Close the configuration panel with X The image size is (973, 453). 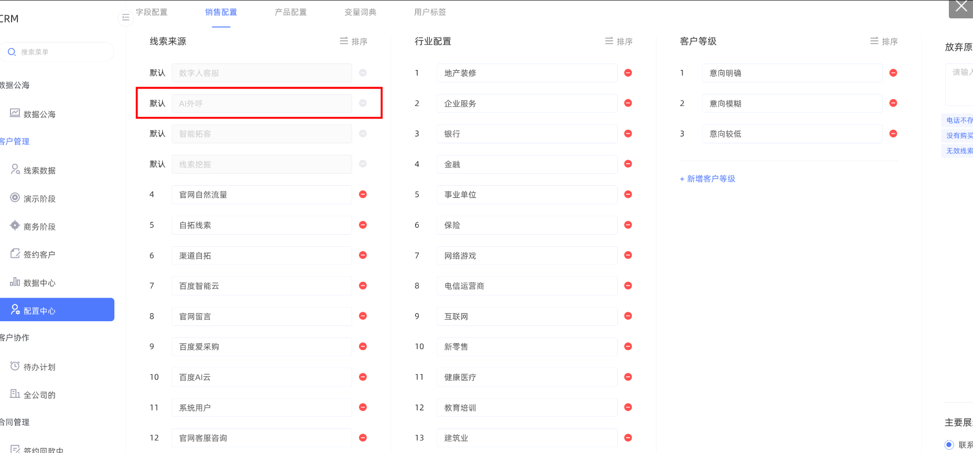(x=961, y=7)
